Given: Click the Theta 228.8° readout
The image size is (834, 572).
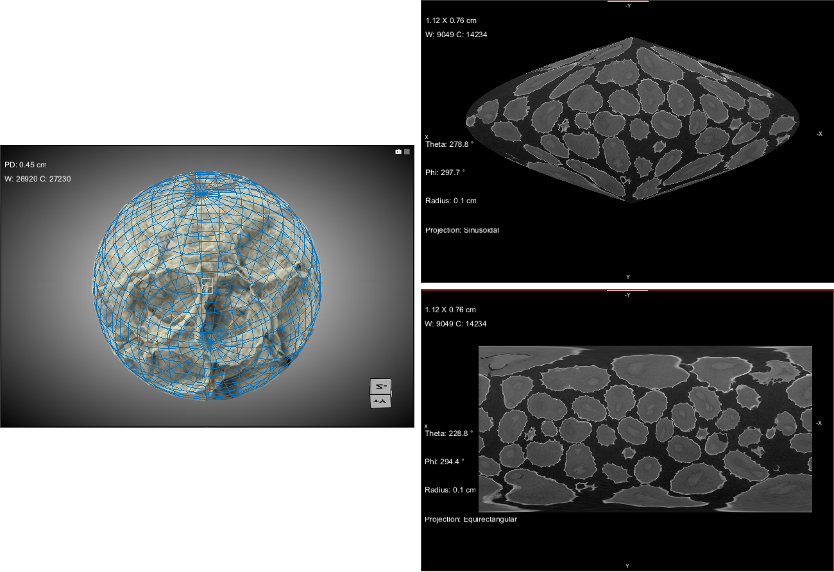Looking at the screenshot, I should pos(449,433).
